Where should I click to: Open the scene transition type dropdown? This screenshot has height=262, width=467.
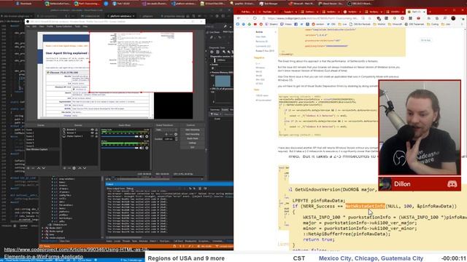[166, 130]
